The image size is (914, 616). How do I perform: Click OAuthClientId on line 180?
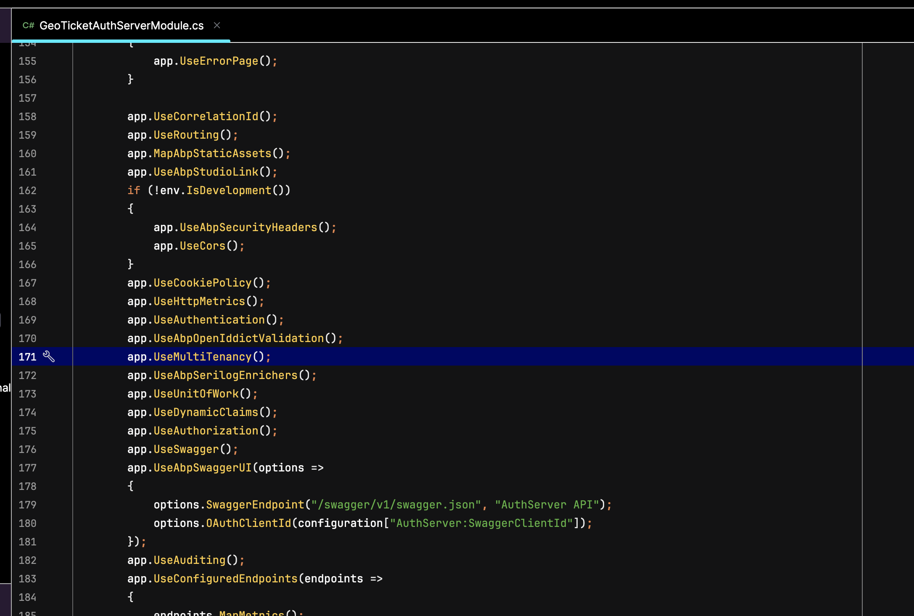[x=248, y=523]
